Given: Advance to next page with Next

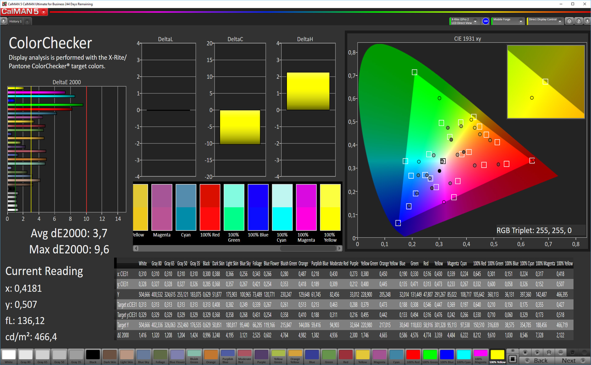Looking at the screenshot, I should 573,360.
